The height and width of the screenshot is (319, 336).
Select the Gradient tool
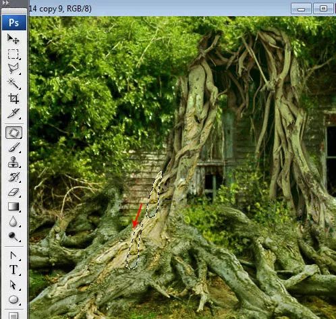13,206
